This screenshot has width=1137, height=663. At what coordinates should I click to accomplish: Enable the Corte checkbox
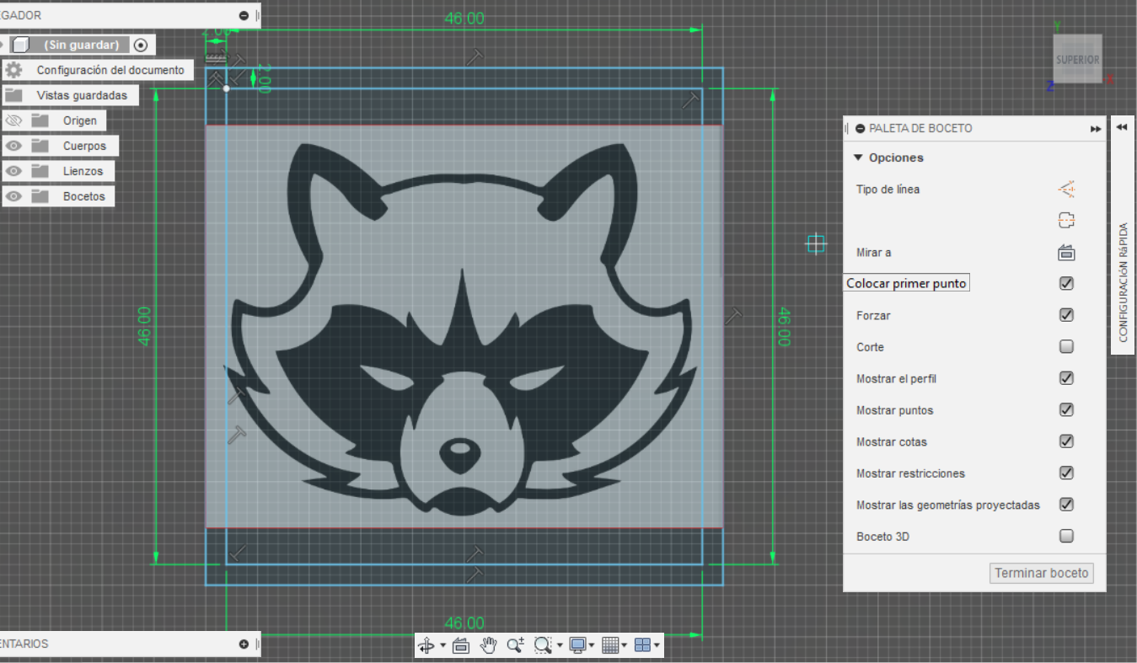[x=1066, y=346]
